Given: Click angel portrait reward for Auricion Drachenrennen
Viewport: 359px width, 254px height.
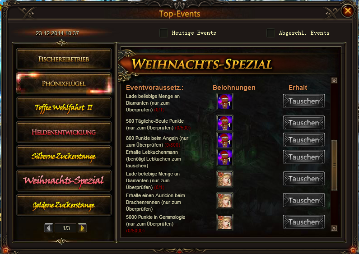Looking at the screenshot, I should [x=225, y=200].
